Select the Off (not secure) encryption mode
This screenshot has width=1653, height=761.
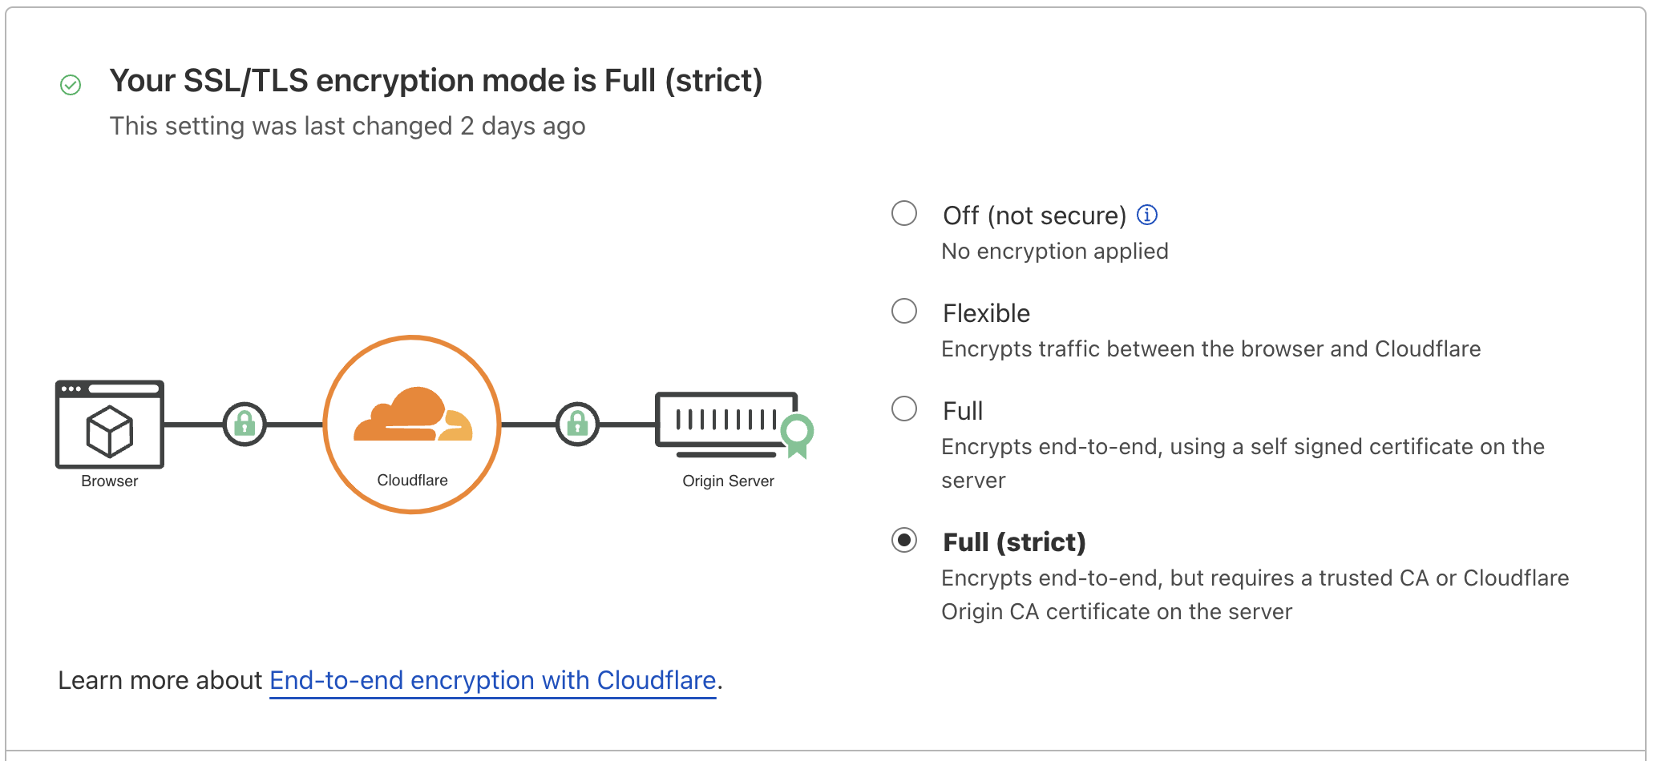pyautogui.click(x=904, y=213)
